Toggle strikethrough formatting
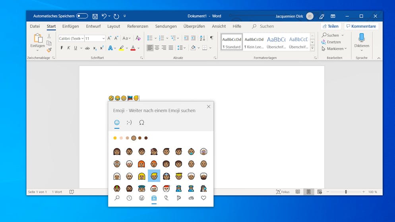Image resolution: width=395 pixels, height=222 pixels. coord(87,48)
